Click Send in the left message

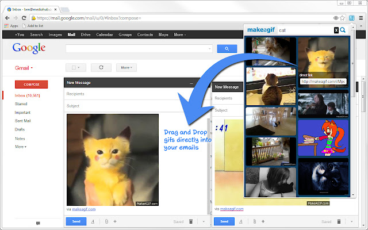click(76, 221)
